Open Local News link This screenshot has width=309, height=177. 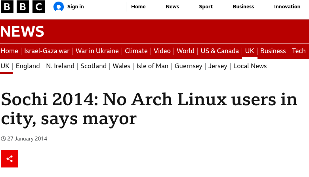[250, 66]
